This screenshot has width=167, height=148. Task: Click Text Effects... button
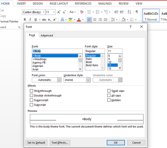pyautogui.click(x=60, y=142)
